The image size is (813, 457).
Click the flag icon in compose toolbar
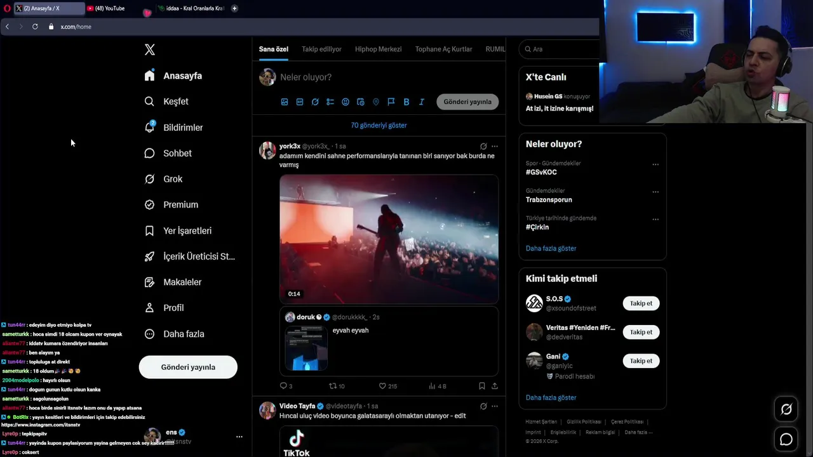point(391,102)
